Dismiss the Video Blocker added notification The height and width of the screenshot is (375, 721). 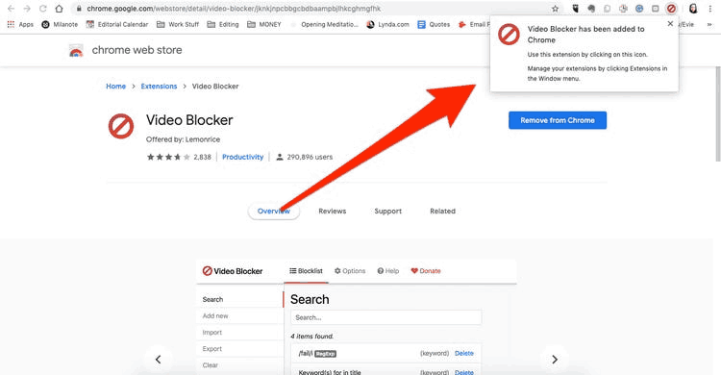click(x=670, y=23)
